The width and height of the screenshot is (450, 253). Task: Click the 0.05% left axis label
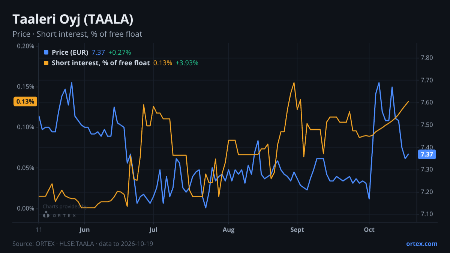pos(25,168)
